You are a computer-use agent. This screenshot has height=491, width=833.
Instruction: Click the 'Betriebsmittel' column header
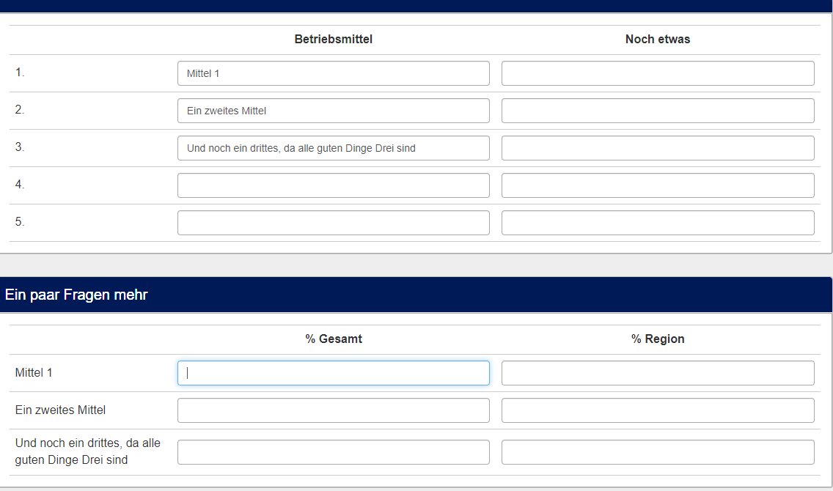pos(333,40)
